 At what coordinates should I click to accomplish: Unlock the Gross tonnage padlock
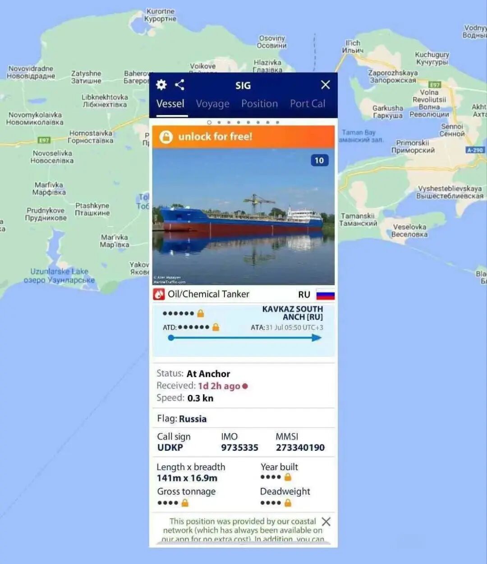185,503
